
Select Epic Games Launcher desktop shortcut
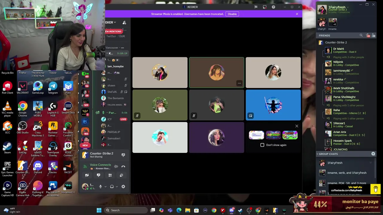coord(7,169)
